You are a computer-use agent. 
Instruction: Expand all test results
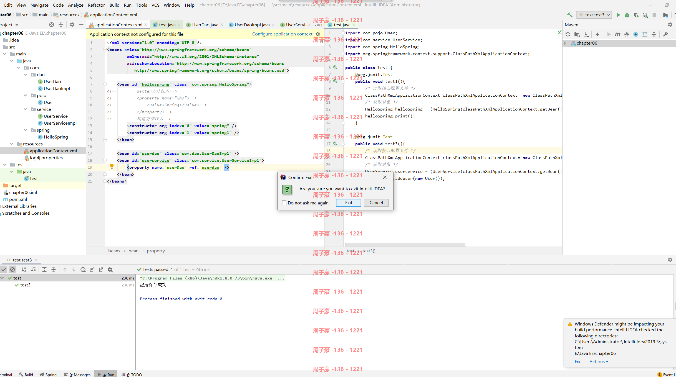(x=44, y=270)
